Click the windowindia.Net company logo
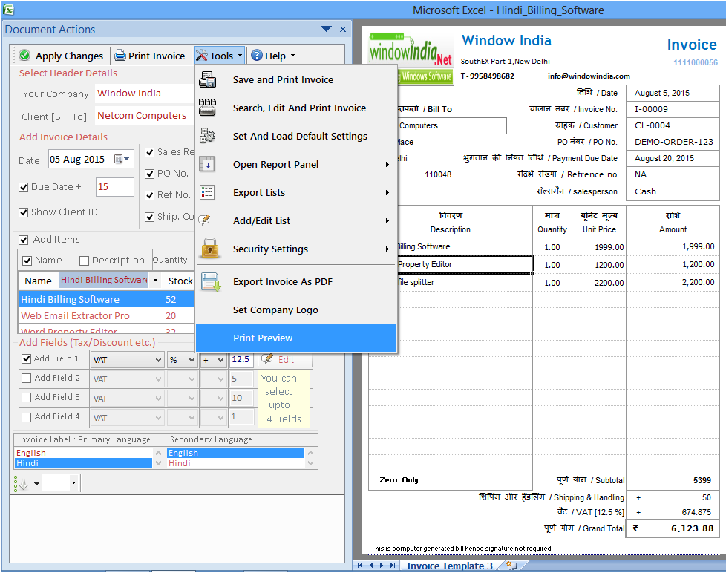Viewport: 726px width, 573px height. pos(411,59)
